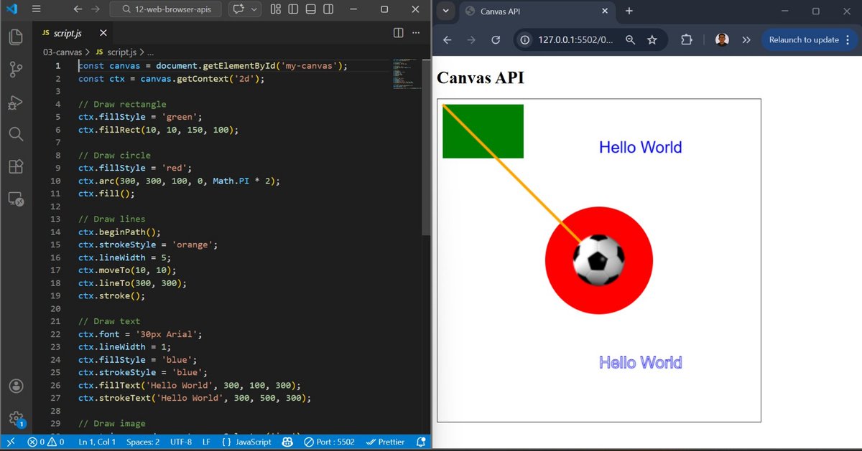The image size is (862, 451).
Task: Show errors and warnings in status bar
Action: pos(46,442)
